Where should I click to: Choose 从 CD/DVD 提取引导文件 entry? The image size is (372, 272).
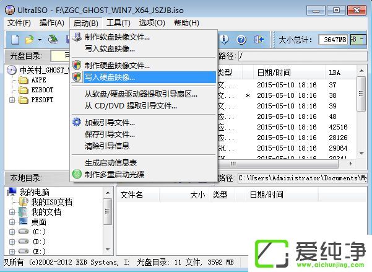144,106
